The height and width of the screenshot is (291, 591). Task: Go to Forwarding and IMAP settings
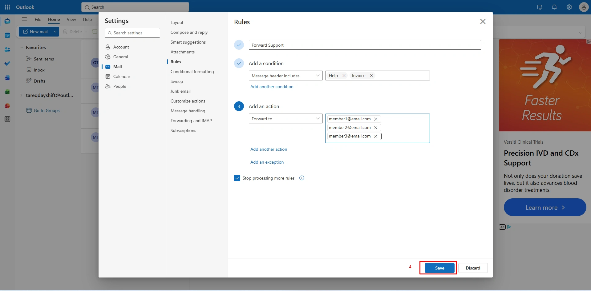pyautogui.click(x=191, y=121)
